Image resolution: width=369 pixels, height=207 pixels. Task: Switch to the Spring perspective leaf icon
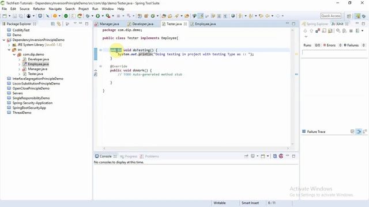coord(357,16)
